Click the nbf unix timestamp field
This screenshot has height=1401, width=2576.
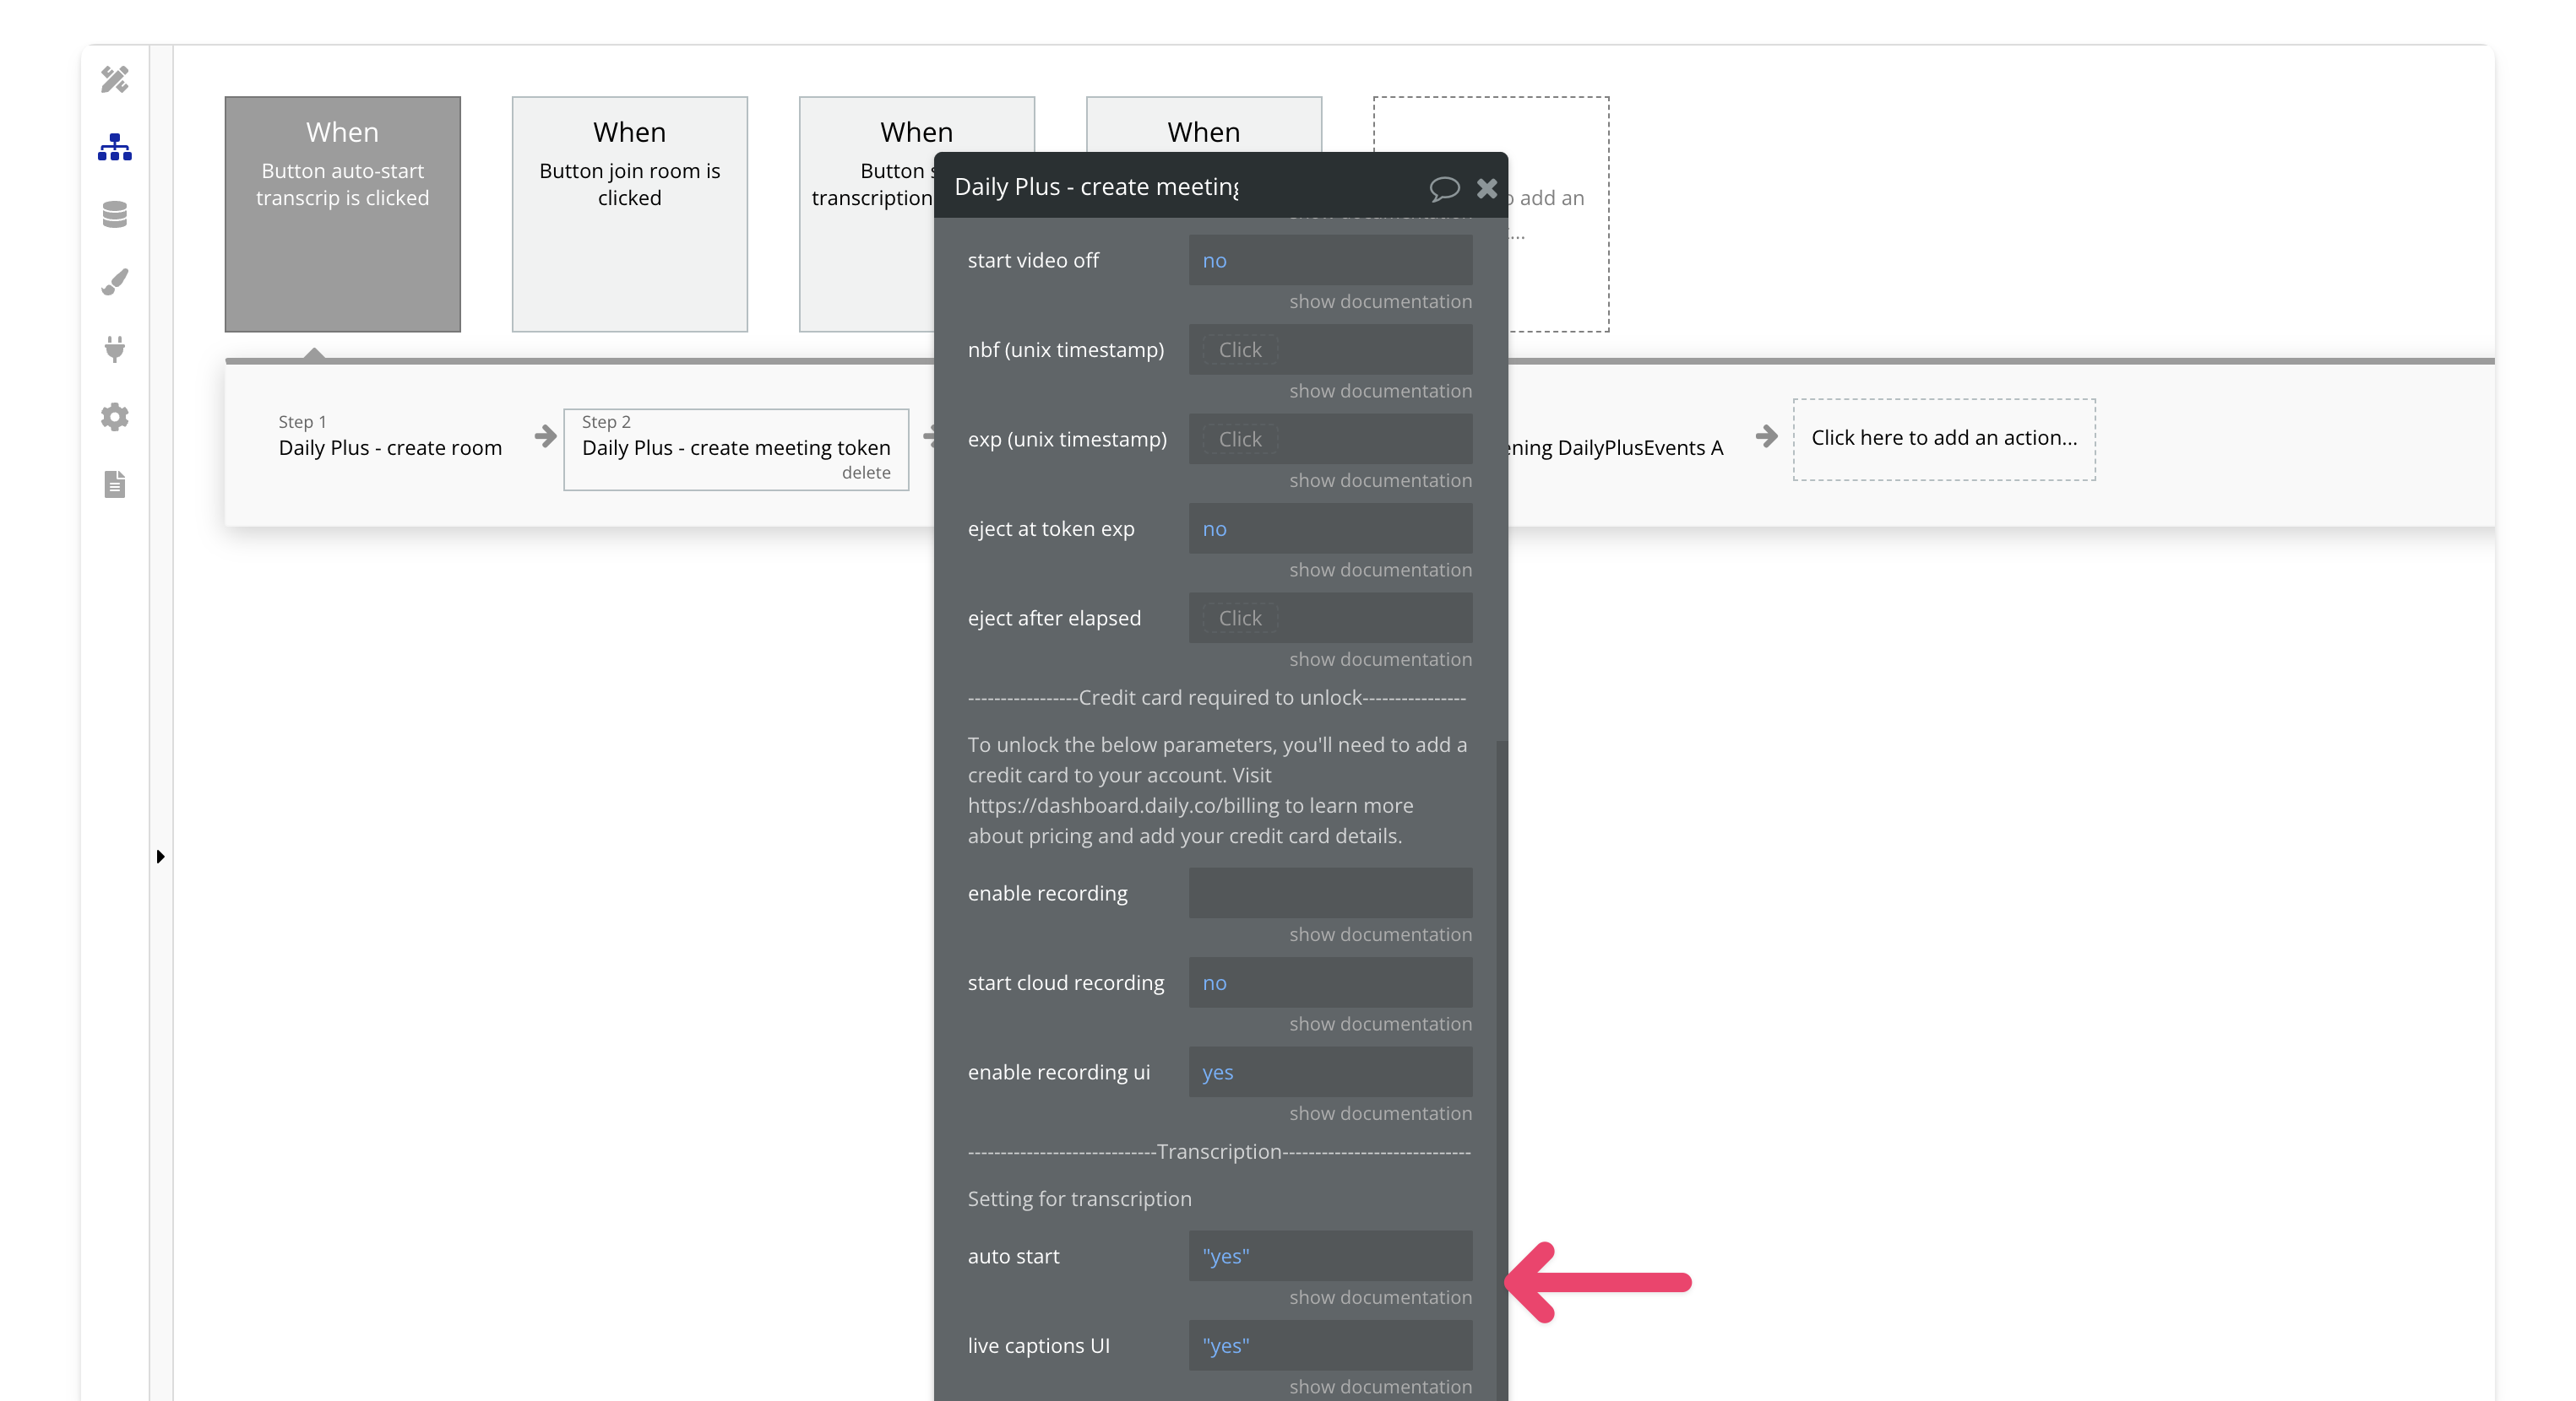(x=1330, y=349)
